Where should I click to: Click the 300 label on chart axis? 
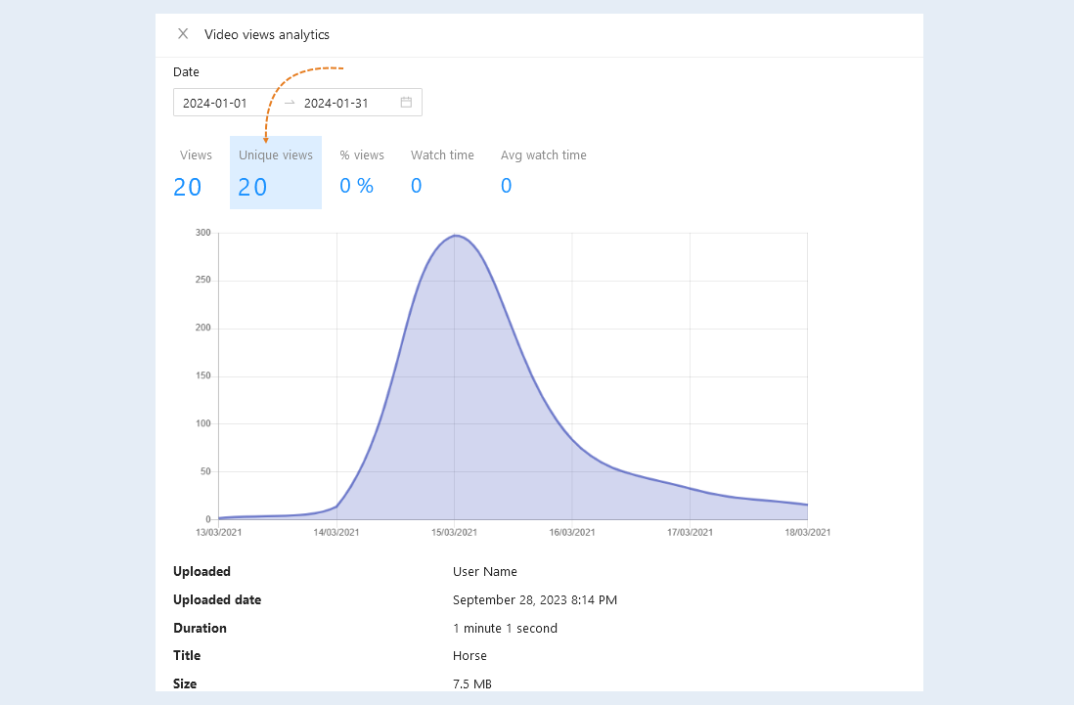click(202, 233)
